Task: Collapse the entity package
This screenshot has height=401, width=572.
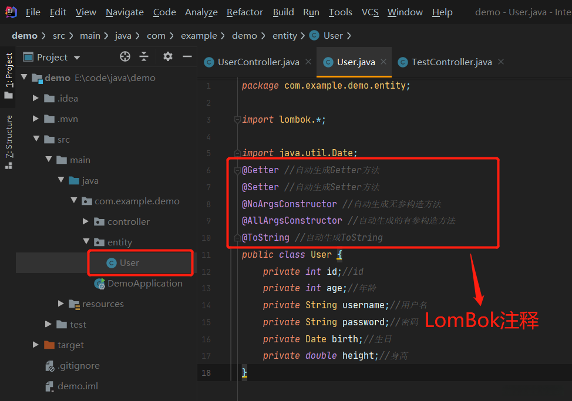Action: point(86,241)
